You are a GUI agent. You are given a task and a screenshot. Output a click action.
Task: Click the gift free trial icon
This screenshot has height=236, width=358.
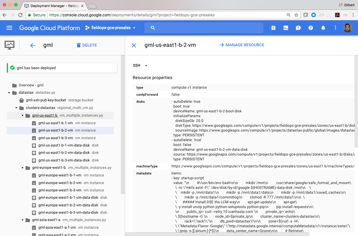point(273,28)
